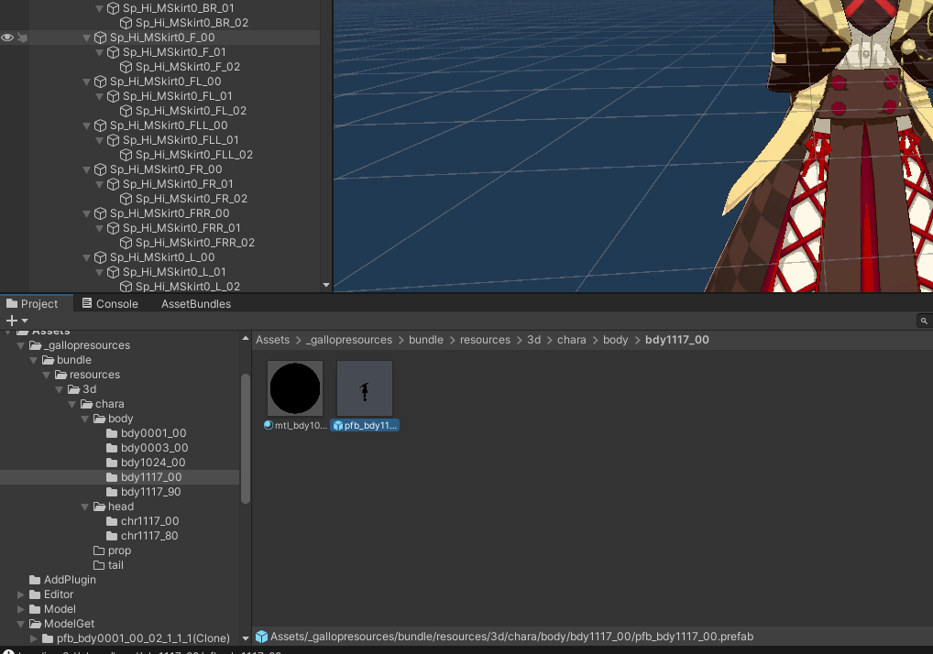
Task: Click the cube icon of Sp_Hi_MSkirt0_L_00
Action: point(101,257)
